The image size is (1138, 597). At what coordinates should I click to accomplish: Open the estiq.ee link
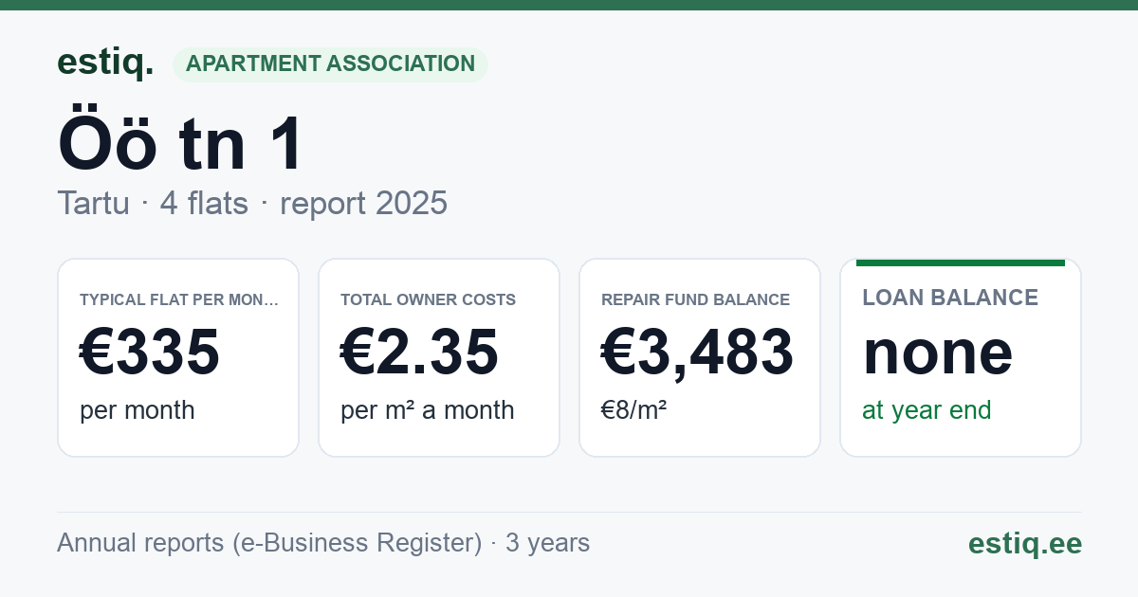click(x=1025, y=543)
